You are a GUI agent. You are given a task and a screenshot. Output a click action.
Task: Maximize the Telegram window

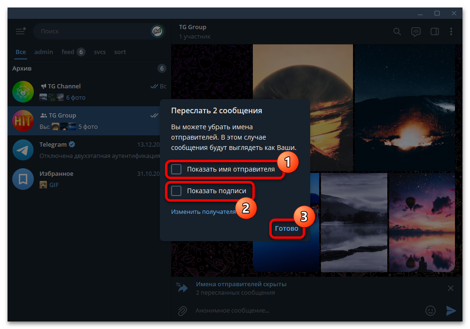[x=437, y=13]
